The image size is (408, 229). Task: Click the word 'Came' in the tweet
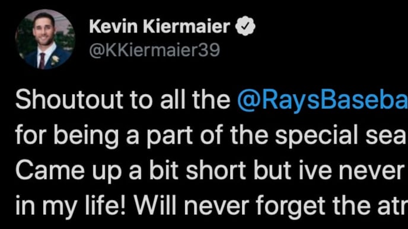(x=50, y=170)
